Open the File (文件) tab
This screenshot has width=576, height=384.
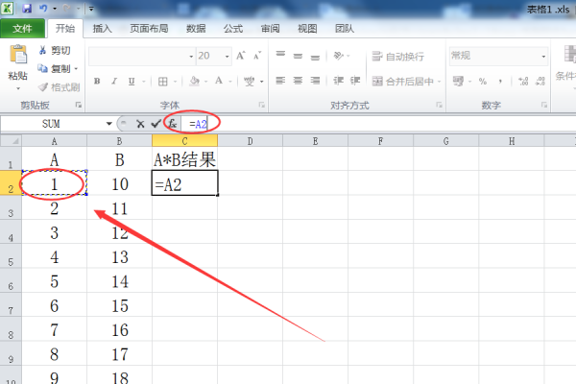[x=22, y=28]
